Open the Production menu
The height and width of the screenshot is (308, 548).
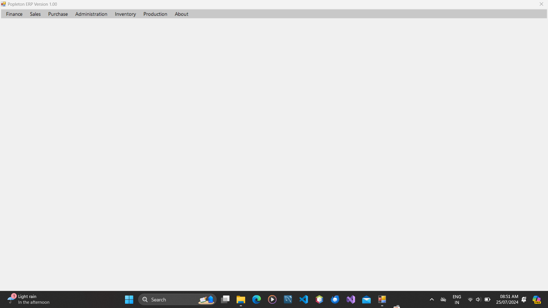pos(155,14)
